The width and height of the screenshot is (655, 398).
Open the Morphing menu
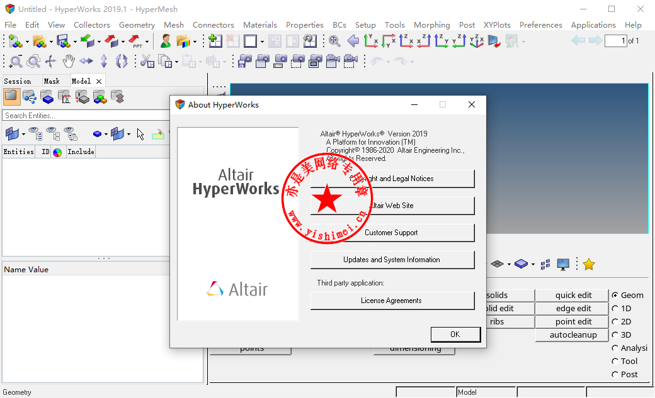[x=431, y=25]
